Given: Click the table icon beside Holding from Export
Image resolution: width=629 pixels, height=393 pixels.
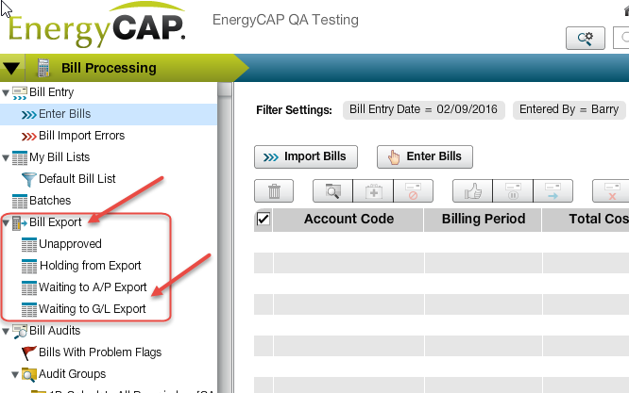Looking at the screenshot, I should (x=29, y=266).
